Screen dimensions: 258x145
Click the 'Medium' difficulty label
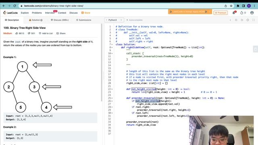coord(8,33)
